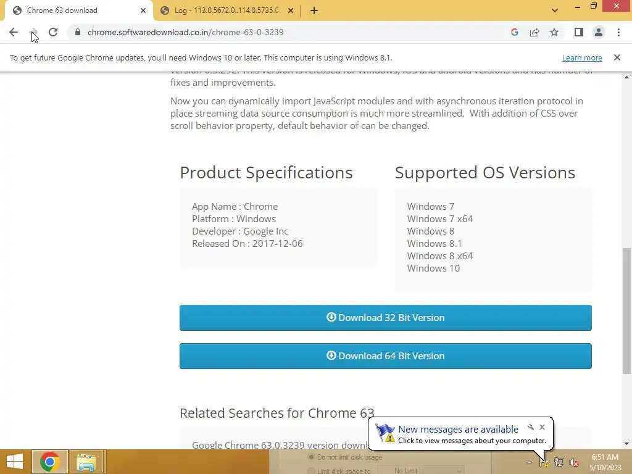Open notification options wrench icon

(x=531, y=427)
